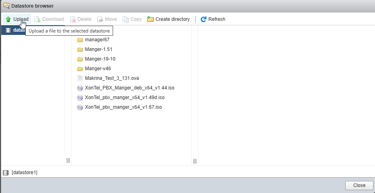Click Create directory folder icon
This screenshot has width=375, height=193.
coord(150,19)
